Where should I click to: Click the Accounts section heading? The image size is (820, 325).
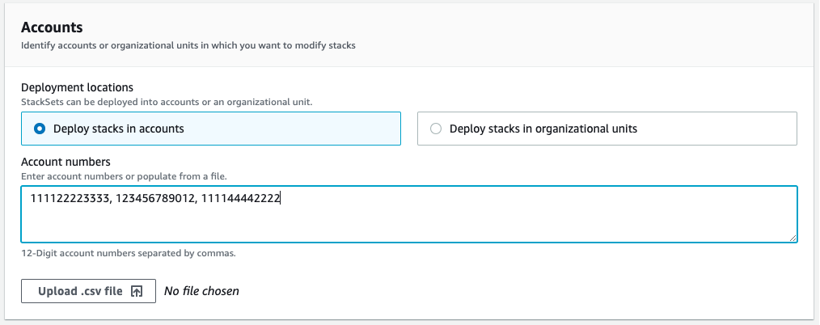[52, 27]
